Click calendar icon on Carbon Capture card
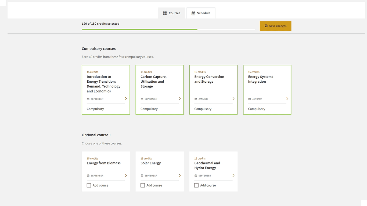 [142, 99]
